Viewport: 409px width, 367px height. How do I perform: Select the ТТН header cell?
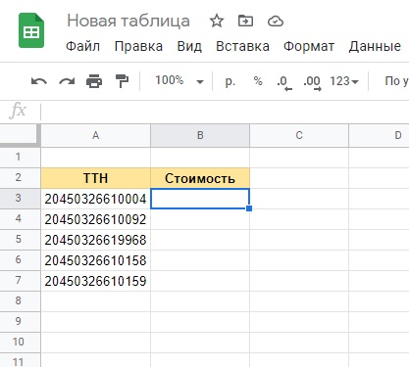(95, 178)
